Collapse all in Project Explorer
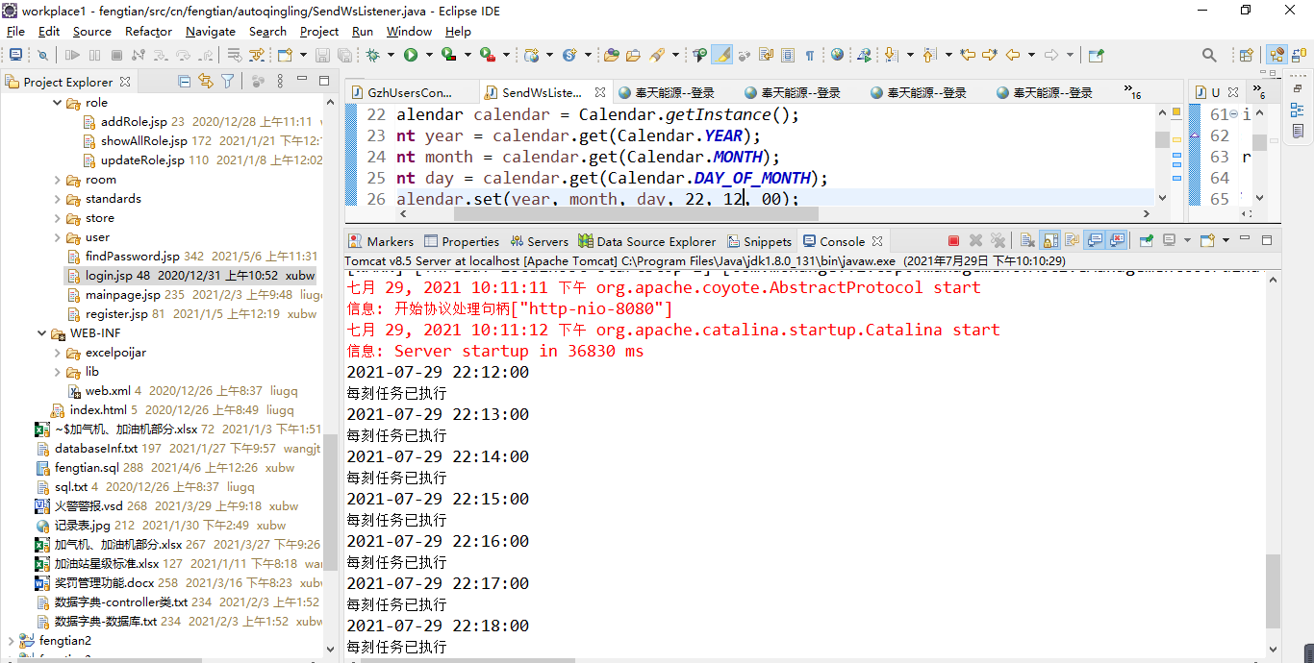Image resolution: width=1314 pixels, height=663 pixels. pyautogui.click(x=184, y=82)
